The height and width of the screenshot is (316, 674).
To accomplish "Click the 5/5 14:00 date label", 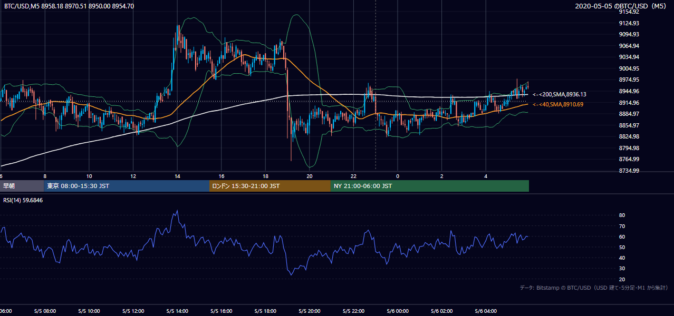I will [177, 311].
